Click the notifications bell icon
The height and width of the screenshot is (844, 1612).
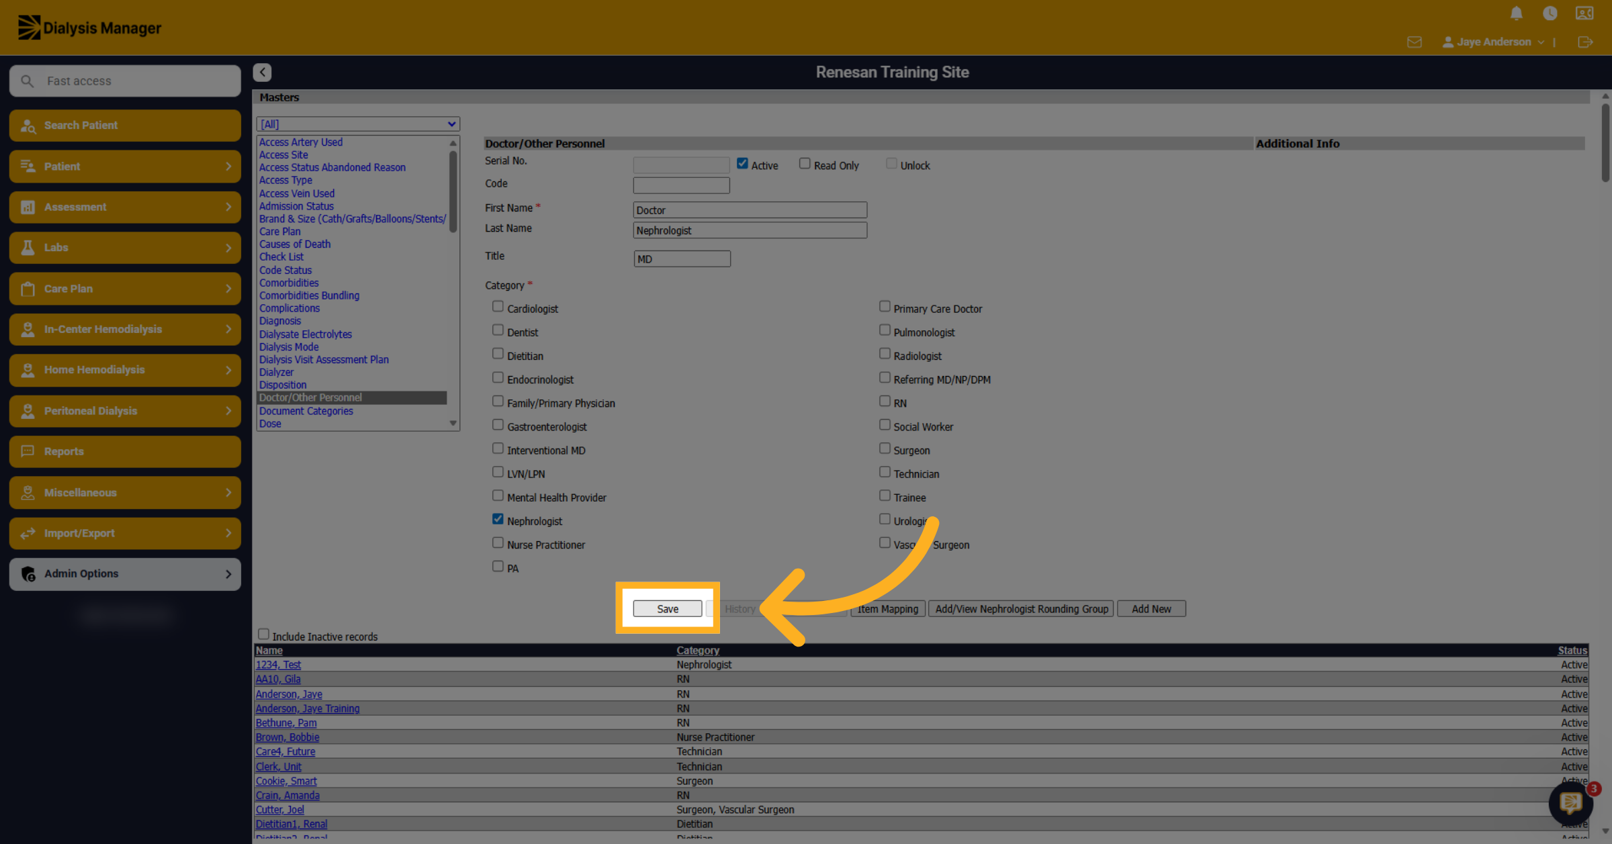pyautogui.click(x=1516, y=13)
